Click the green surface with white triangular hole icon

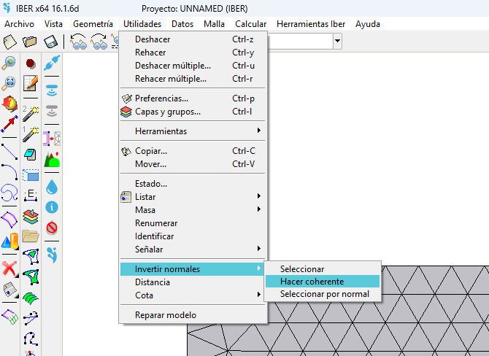pos(31,276)
